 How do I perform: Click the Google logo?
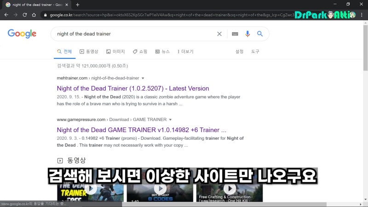click(22, 34)
